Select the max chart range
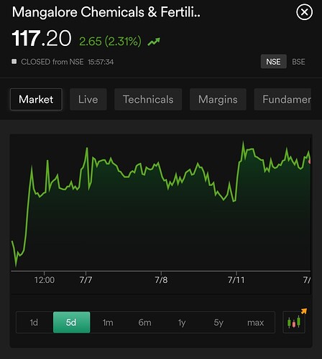The width and height of the screenshot is (322, 359). pyautogui.click(x=255, y=322)
